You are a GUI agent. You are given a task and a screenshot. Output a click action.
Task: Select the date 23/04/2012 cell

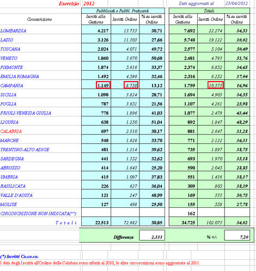click(236, 3)
